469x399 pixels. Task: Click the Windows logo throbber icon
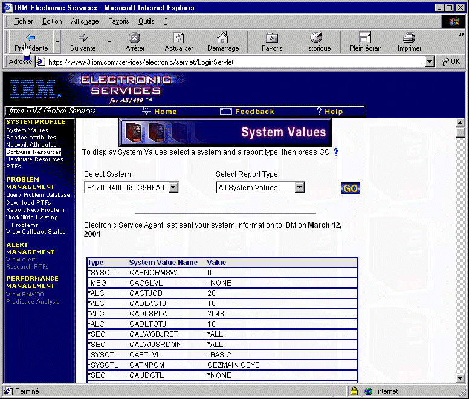(454, 22)
